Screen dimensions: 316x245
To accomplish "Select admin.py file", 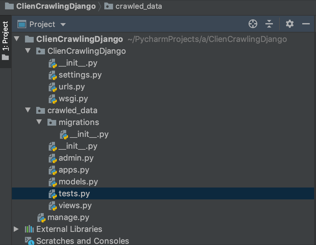I will [76, 158].
